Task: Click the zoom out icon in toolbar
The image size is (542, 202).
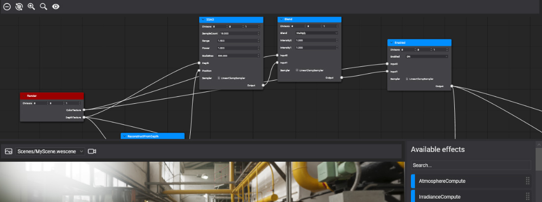Action: [7, 7]
